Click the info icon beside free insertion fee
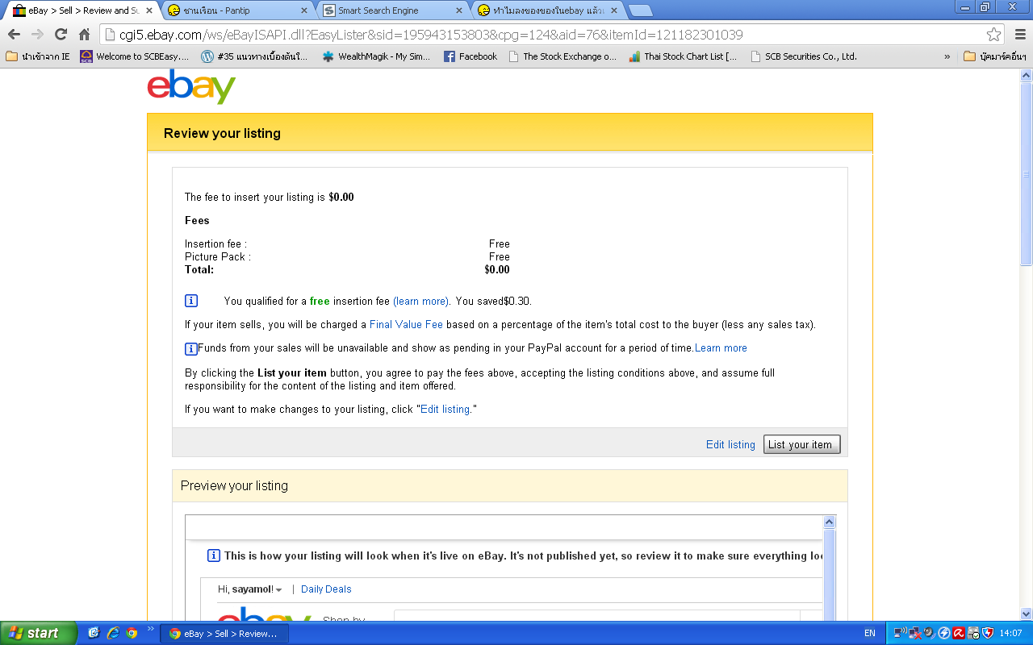Viewport: 1033px width, 645px height. 191,301
